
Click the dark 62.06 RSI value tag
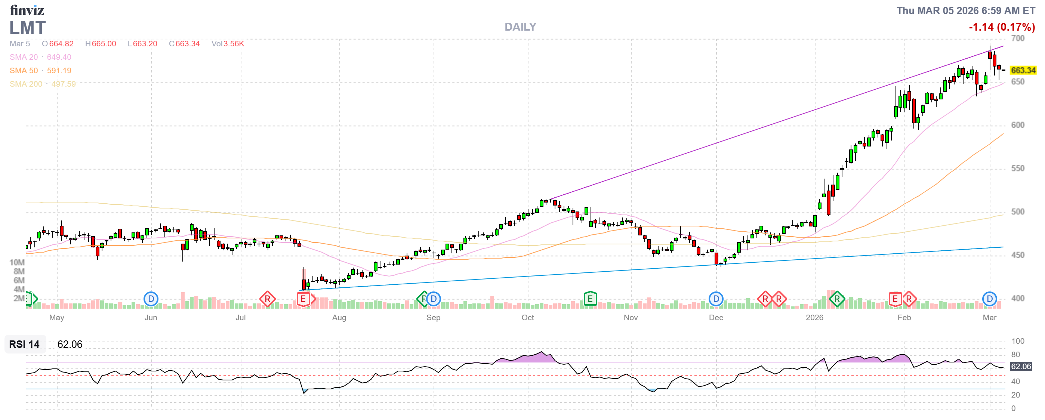pos(1021,367)
